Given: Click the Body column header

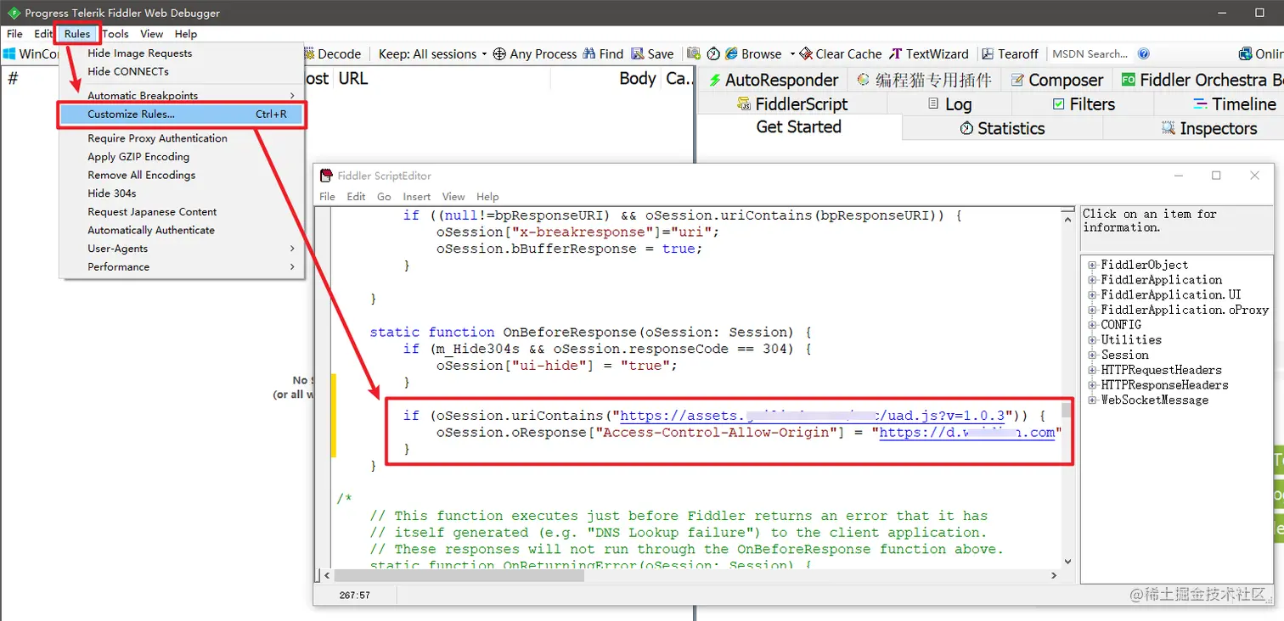Looking at the screenshot, I should pos(637,78).
